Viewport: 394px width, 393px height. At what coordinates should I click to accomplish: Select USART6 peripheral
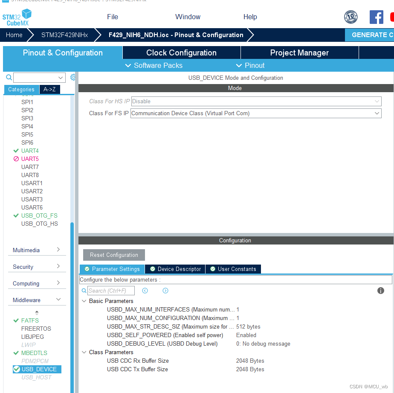[x=32, y=207]
